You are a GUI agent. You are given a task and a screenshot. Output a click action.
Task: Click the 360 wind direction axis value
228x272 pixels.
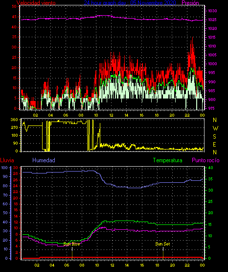pos(14,120)
